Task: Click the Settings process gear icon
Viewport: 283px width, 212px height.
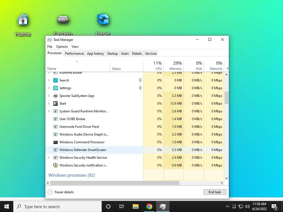Action: pos(55,88)
